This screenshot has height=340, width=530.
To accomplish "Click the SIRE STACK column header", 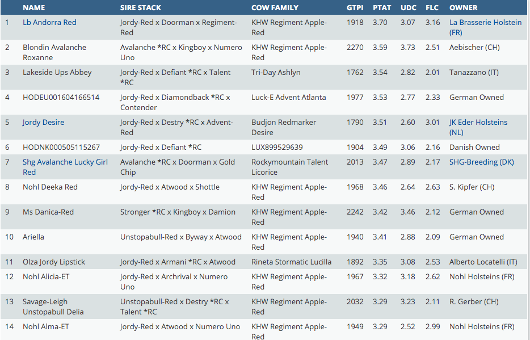I will [140, 8].
